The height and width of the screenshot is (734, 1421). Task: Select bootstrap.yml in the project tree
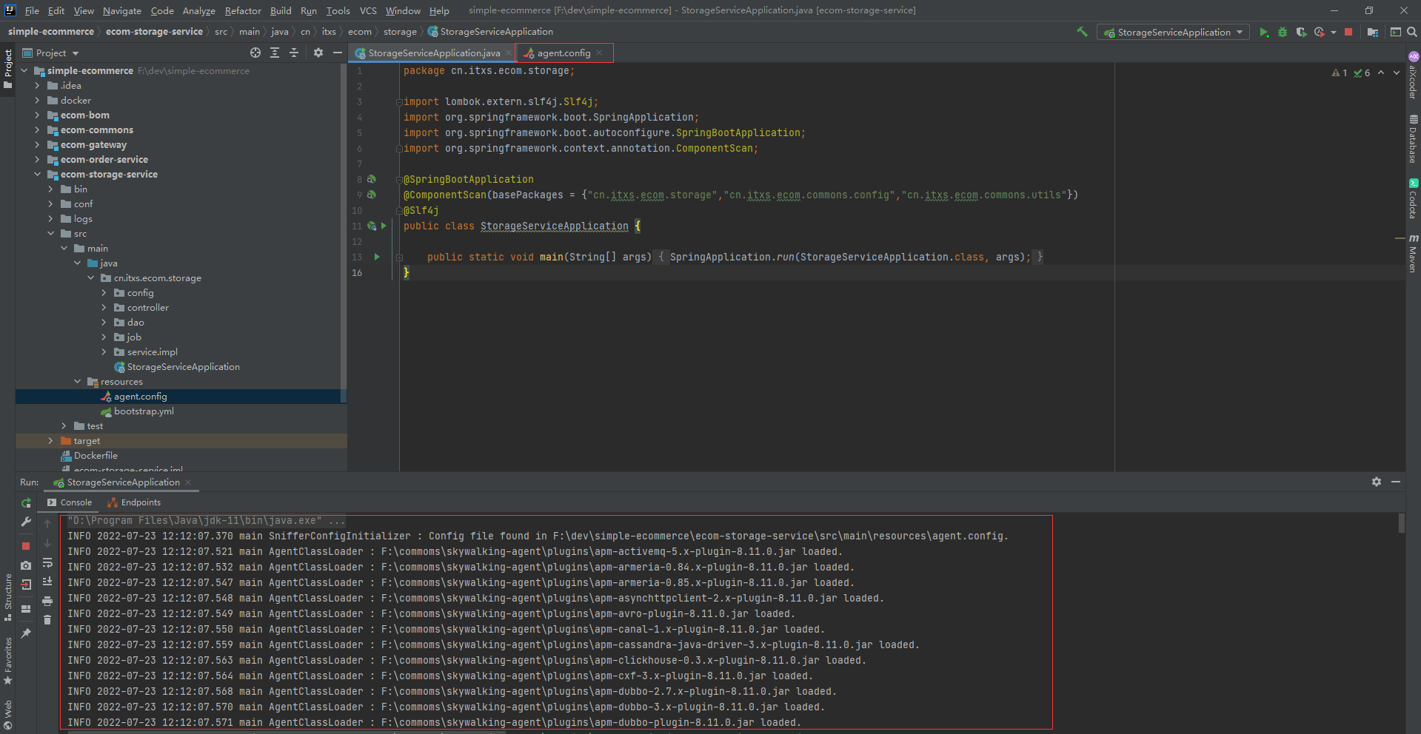click(144, 411)
